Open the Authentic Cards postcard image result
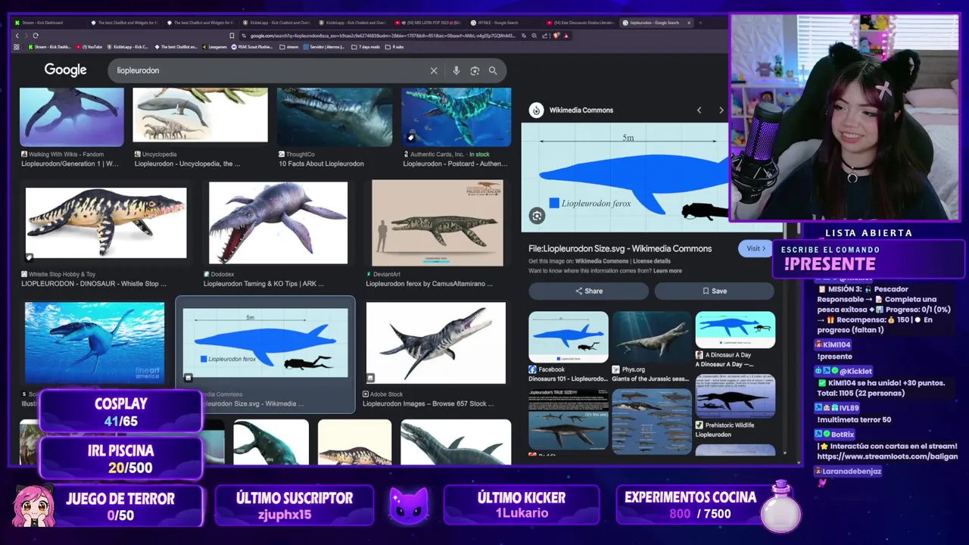The width and height of the screenshot is (969, 545). pyautogui.click(x=456, y=117)
